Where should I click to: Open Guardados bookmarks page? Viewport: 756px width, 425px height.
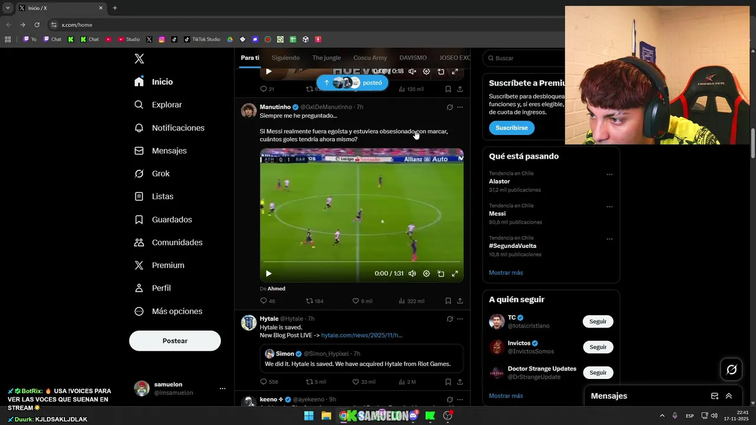coord(163,220)
